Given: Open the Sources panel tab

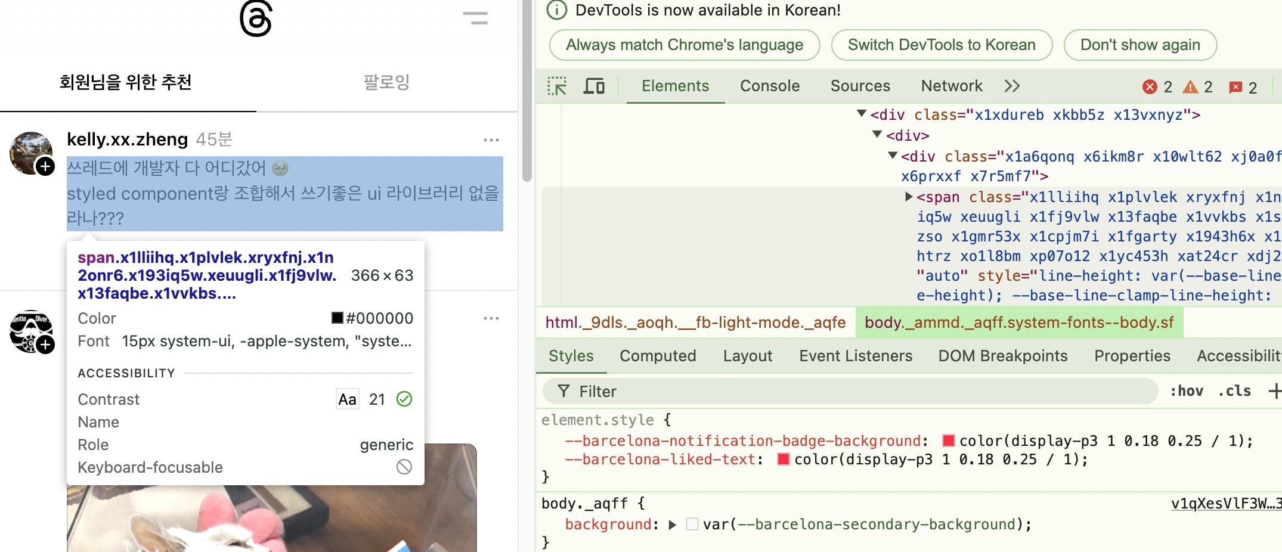Looking at the screenshot, I should pyautogui.click(x=860, y=86).
